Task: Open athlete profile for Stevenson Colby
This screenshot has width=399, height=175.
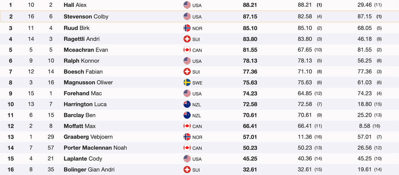Action: (86, 17)
